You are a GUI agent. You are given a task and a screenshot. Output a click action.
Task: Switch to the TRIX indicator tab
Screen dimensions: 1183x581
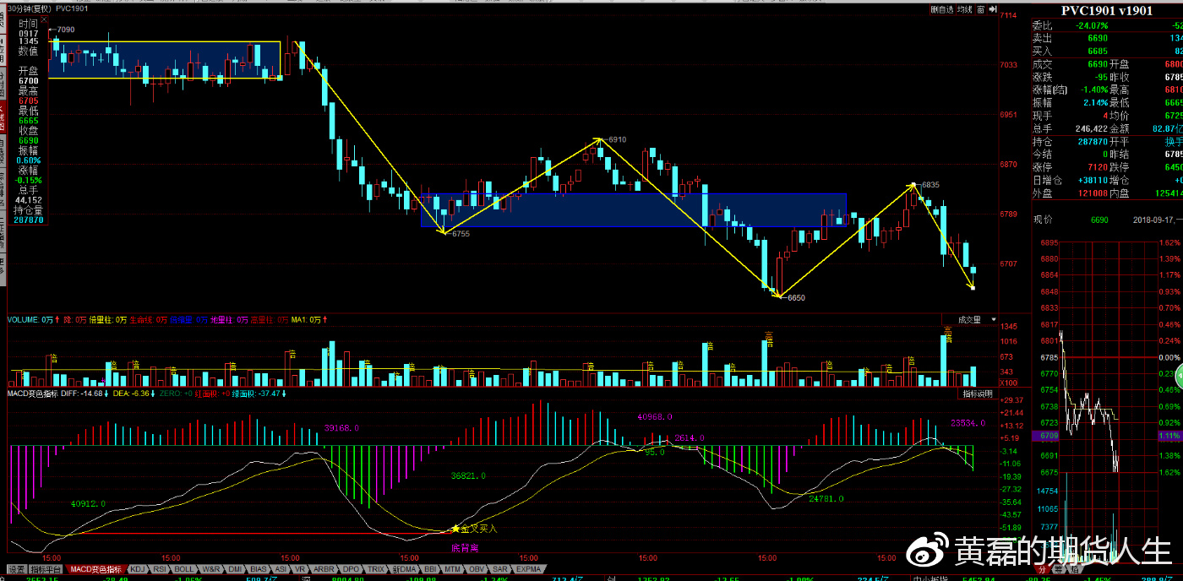click(x=377, y=569)
